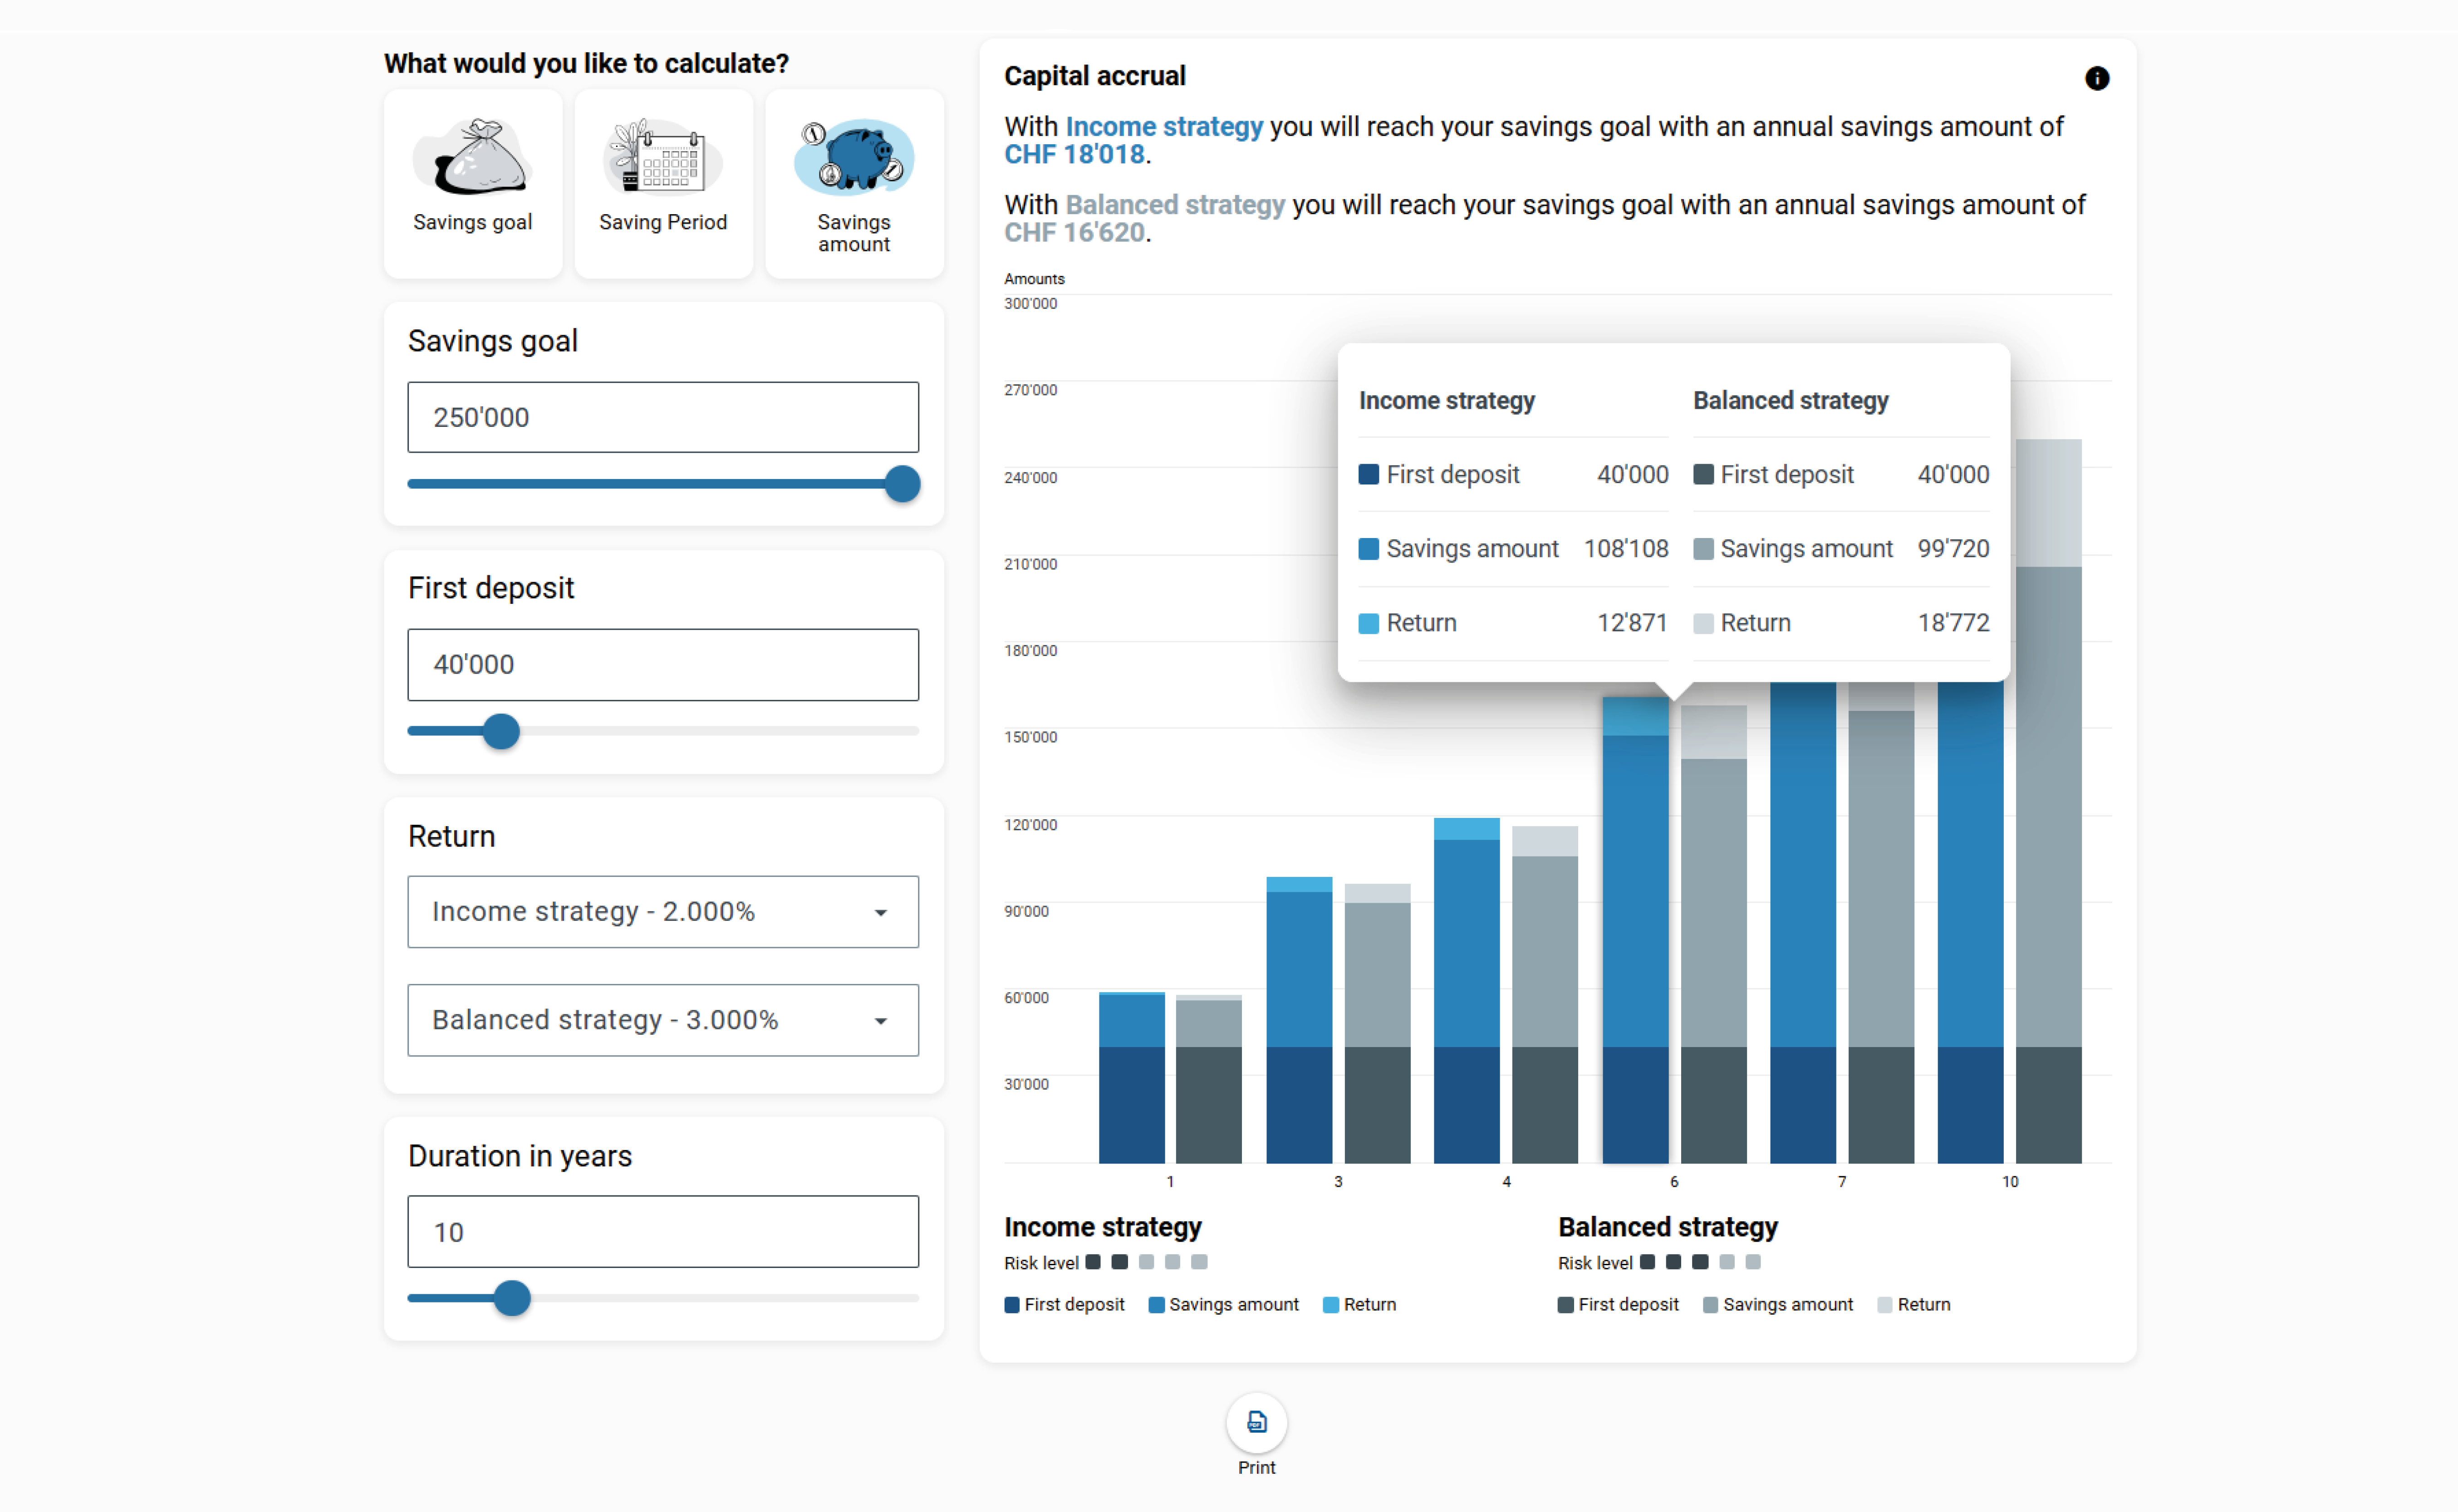Select the Savings goal calculation tab

pyautogui.click(x=472, y=221)
